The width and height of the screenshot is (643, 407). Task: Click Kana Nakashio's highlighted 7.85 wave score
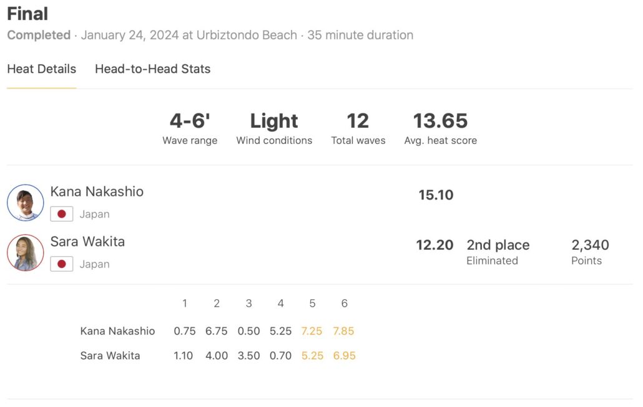click(x=344, y=331)
